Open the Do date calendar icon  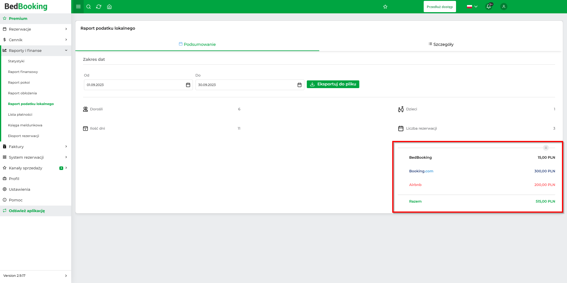tap(299, 85)
